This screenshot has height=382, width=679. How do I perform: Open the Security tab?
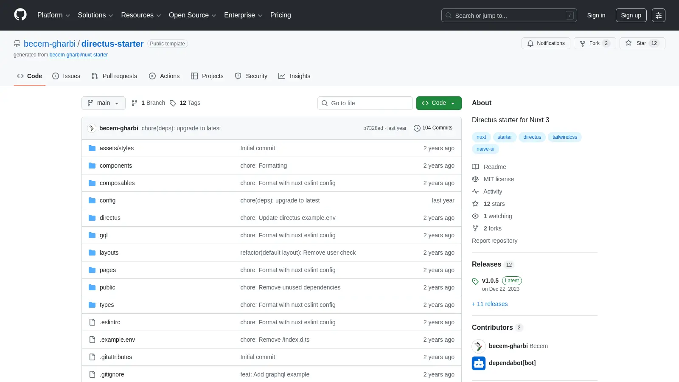tap(251, 76)
